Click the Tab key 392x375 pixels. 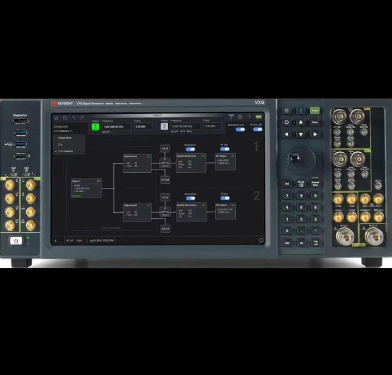[315, 243]
